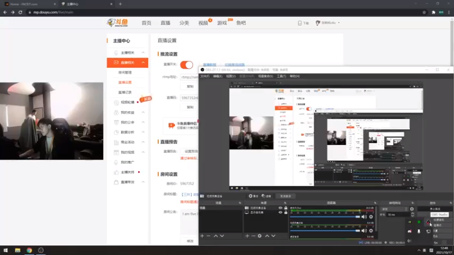The image size is (454, 255).
Task: Click the Douyu logo in site header
Action: (x=117, y=23)
